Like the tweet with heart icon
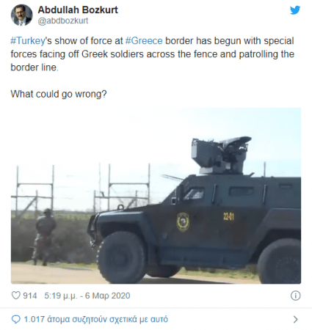 [x=16, y=296]
